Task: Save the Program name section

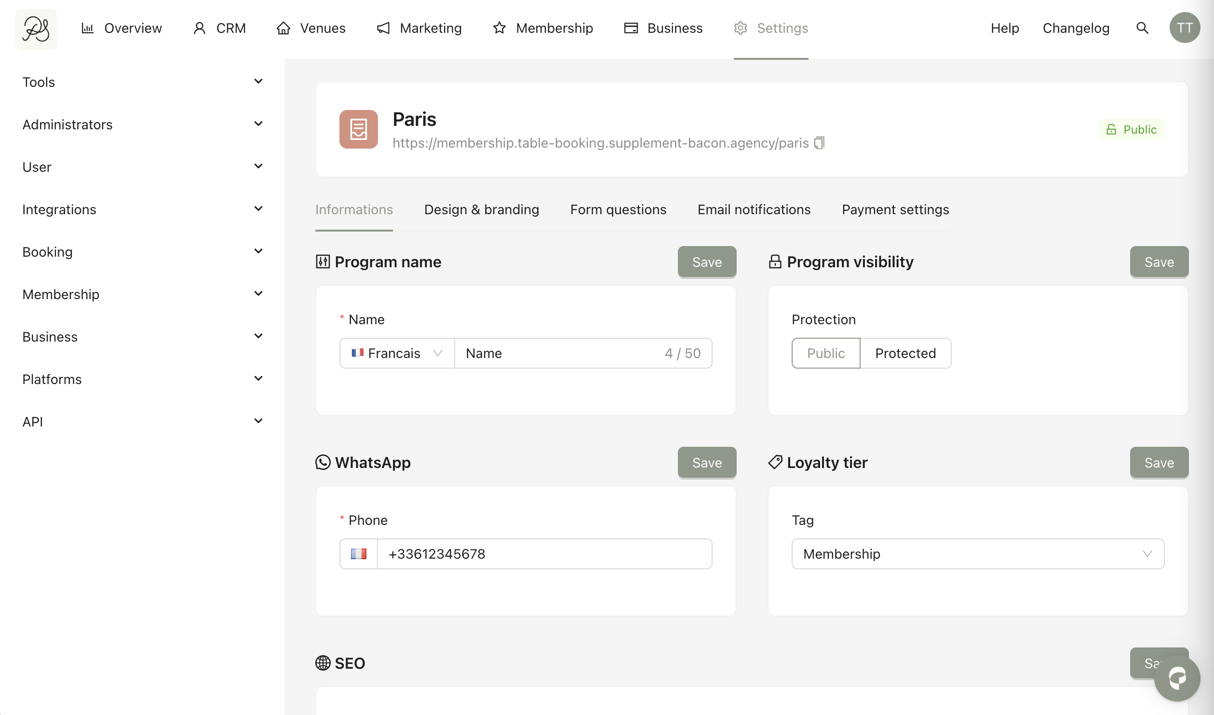Action: (706, 262)
